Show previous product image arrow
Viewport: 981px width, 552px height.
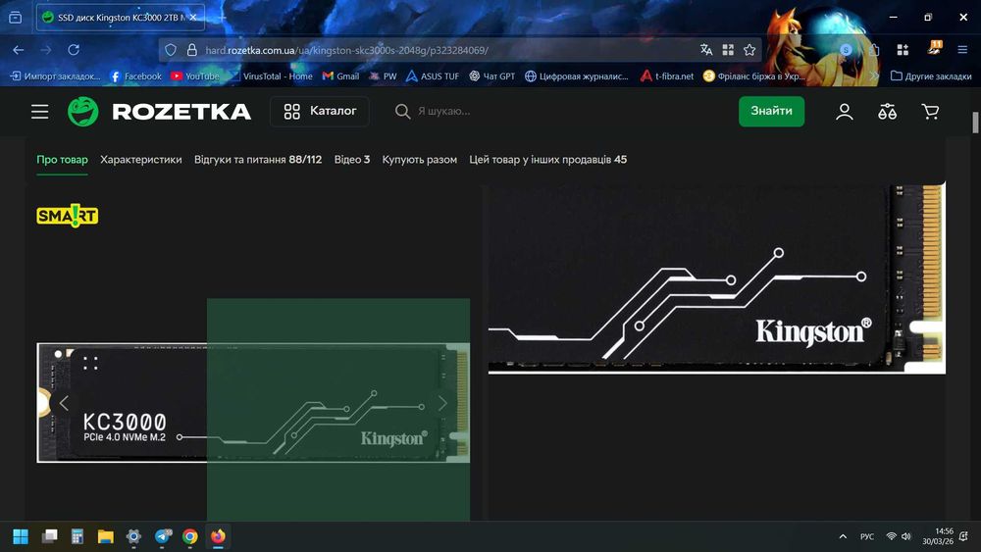(64, 403)
